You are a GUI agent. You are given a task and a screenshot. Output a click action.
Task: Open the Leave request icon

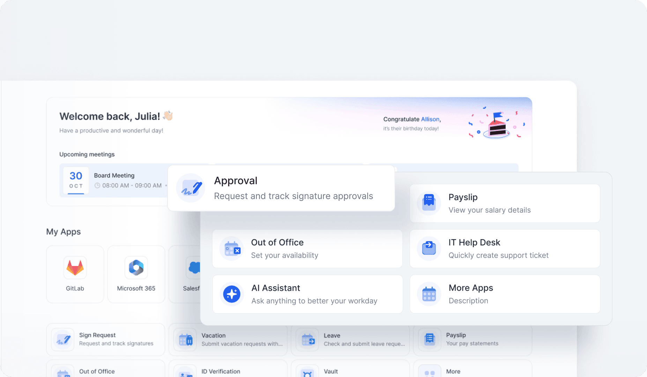point(308,339)
